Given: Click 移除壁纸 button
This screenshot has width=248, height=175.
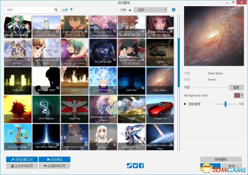Looking at the screenshot, I should click(x=221, y=160).
